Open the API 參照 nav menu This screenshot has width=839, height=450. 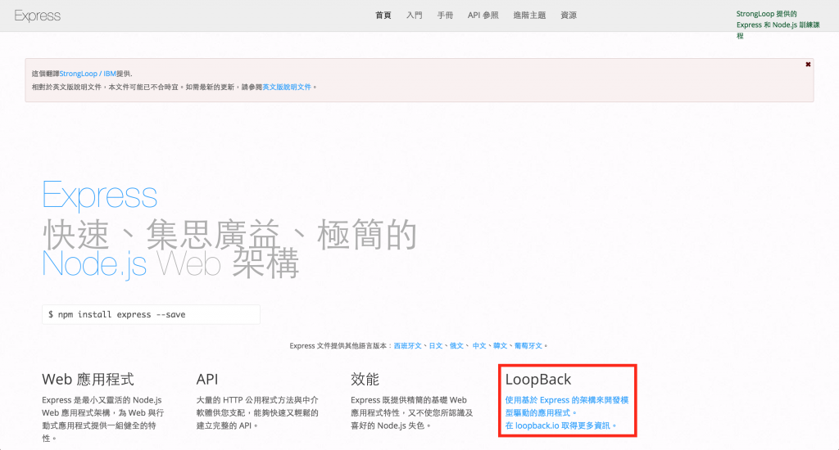pyautogui.click(x=483, y=15)
